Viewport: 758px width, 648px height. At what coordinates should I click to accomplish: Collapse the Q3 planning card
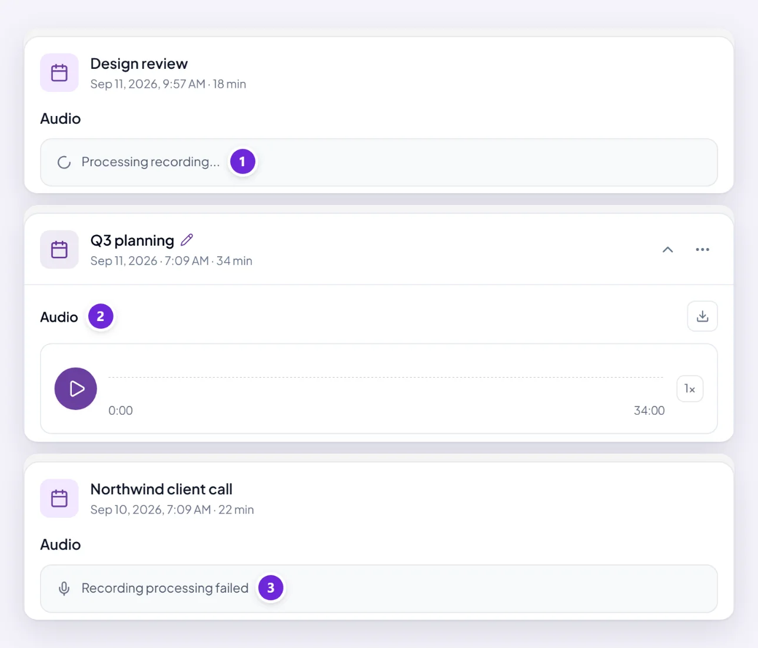(667, 250)
